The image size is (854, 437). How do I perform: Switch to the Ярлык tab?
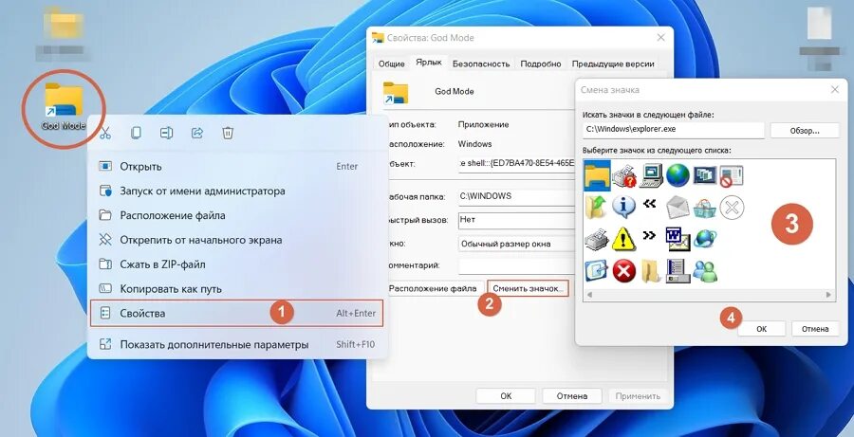429,63
